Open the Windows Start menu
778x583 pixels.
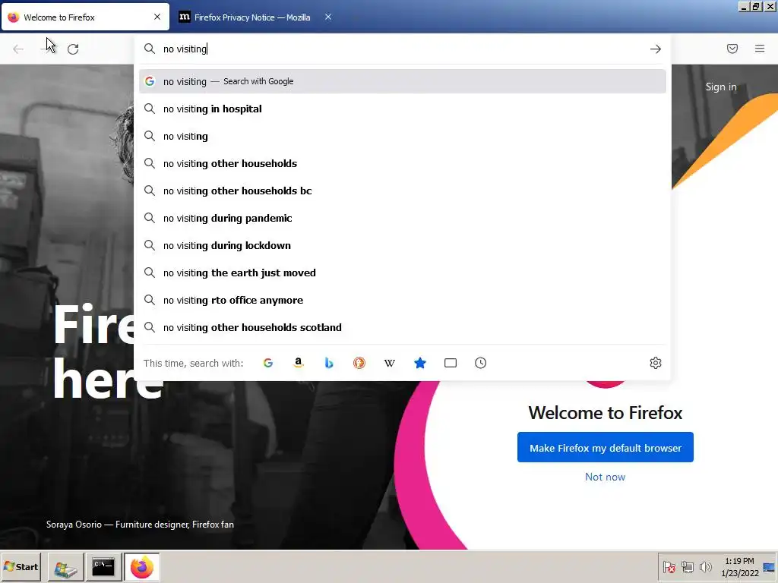coord(21,566)
